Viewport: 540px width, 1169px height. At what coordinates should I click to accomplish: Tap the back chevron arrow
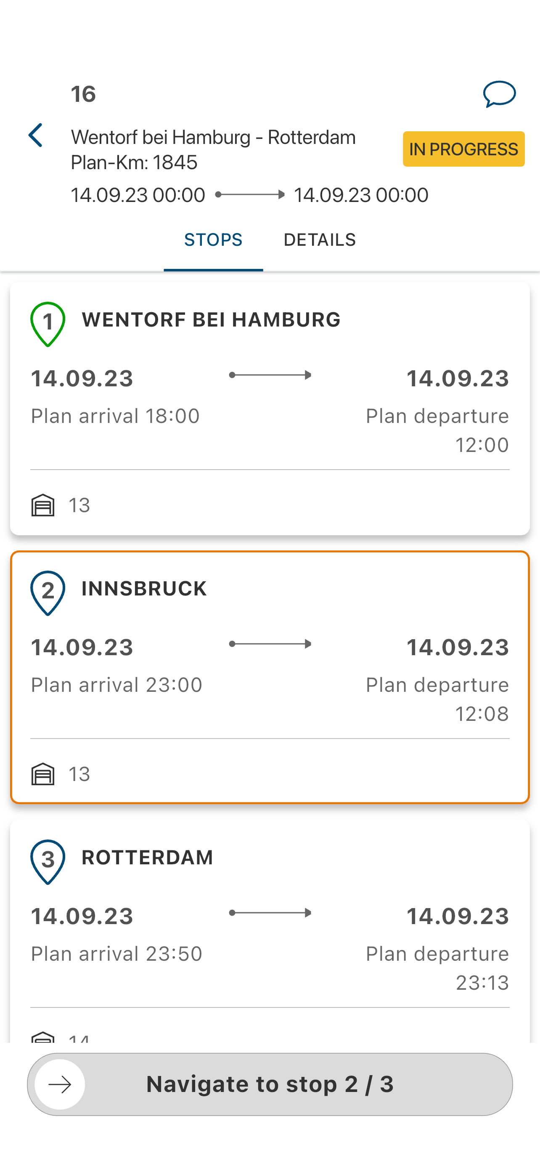click(36, 135)
